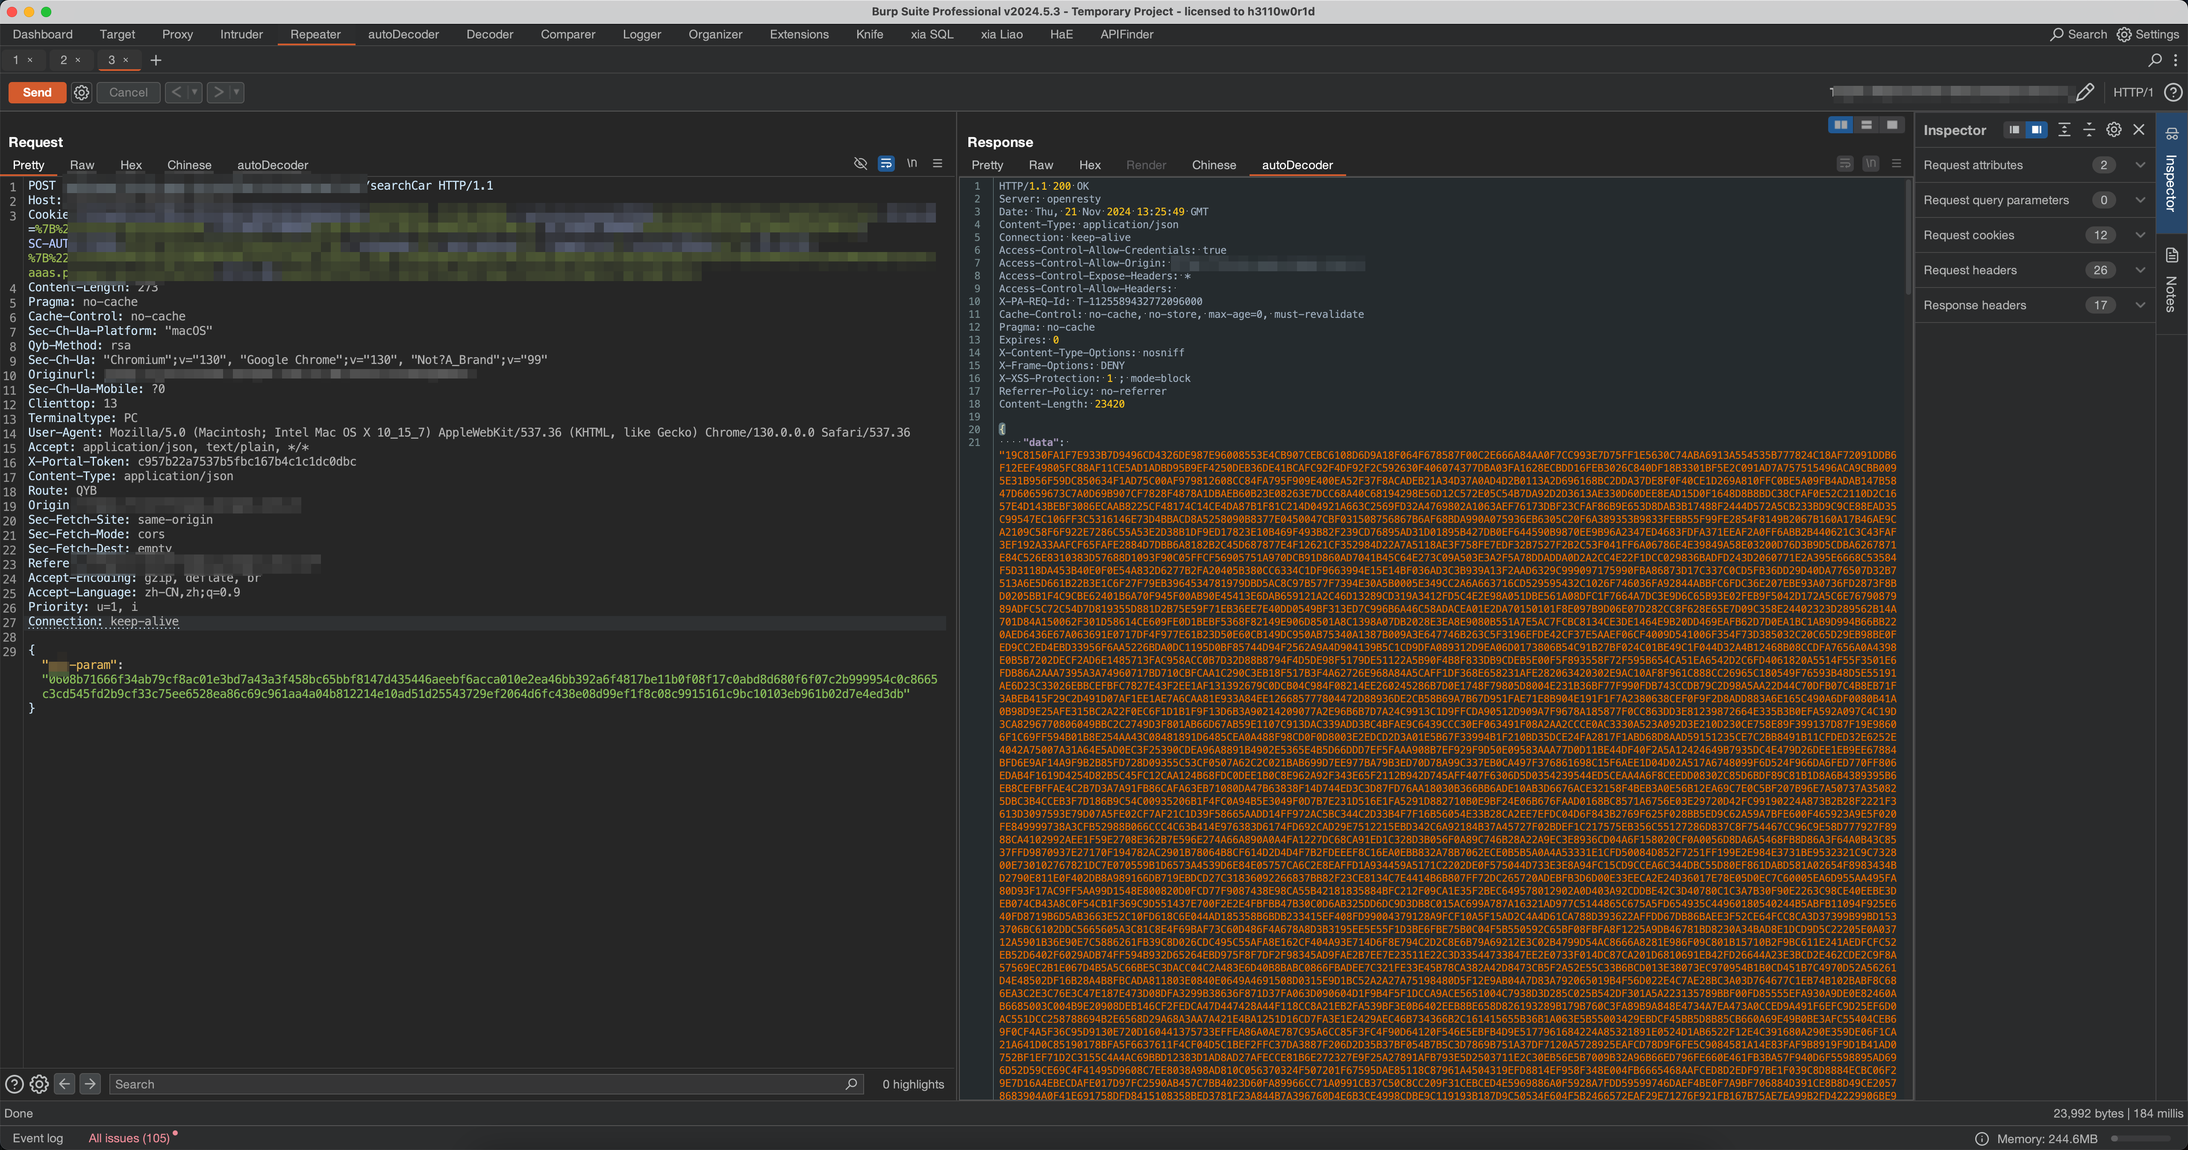Go forward to next request in history
This screenshot has width=2188, height=1150.
(x=218, y=92)
